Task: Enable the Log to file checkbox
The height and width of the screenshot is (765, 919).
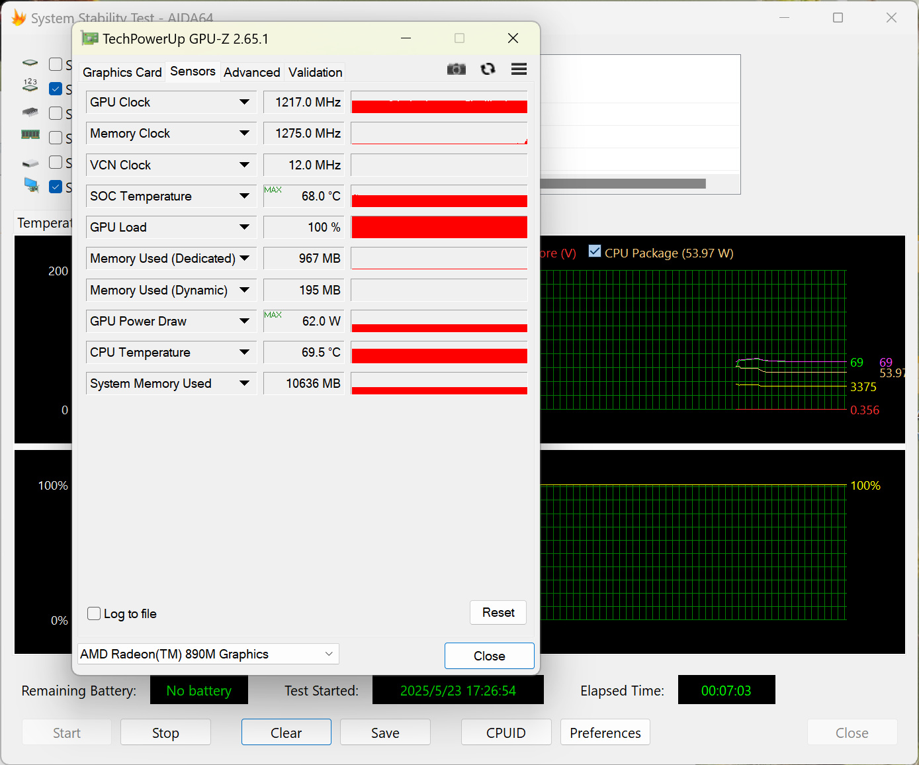Action: [x=94, y=613]
